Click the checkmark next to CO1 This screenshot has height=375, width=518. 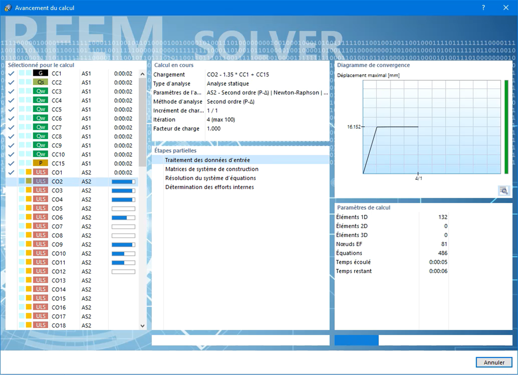tap(11, 172)
